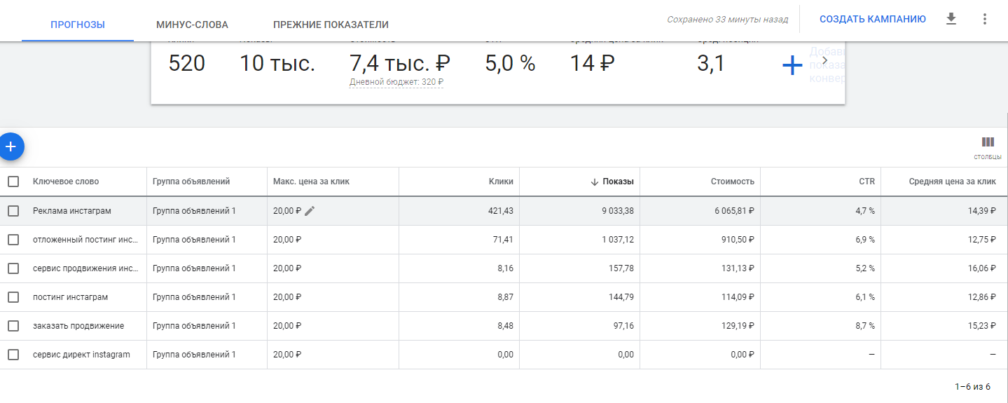Image resolution: width=1008 pixels, height=403 pixels.
Task: Click the average CPC value 16,06 ₽
Action: [981, 268]
